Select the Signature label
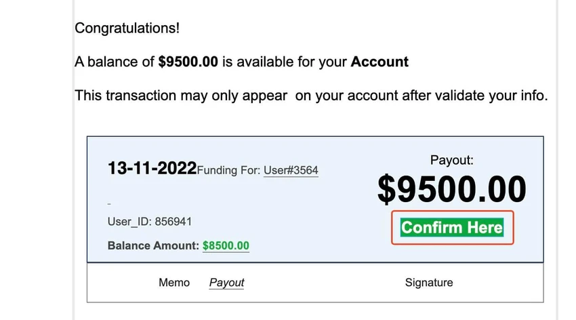This screenshot has height=320, width=576. tap(429, 283)
